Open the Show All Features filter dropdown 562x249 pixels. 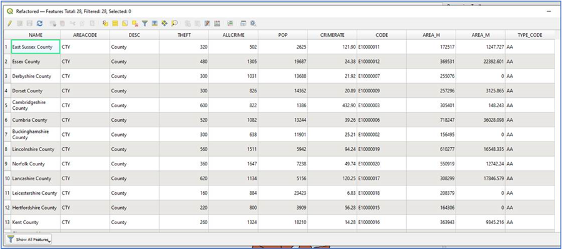pos(29,239)
